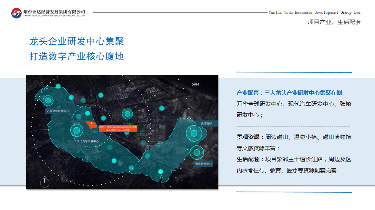
Task: Click the circular marker above 万华全球研发中心
Action: coord(48,101)
